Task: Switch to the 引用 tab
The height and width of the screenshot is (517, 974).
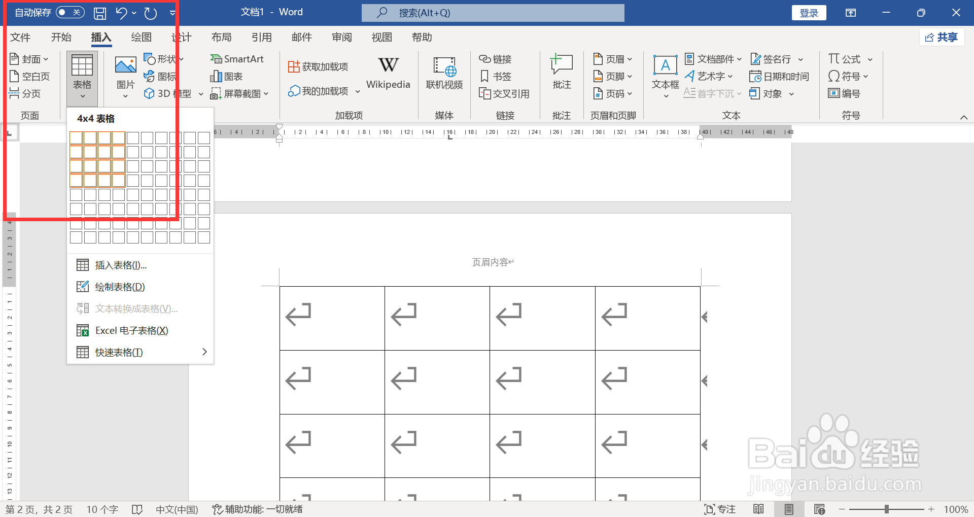Action: coord(261,37)
